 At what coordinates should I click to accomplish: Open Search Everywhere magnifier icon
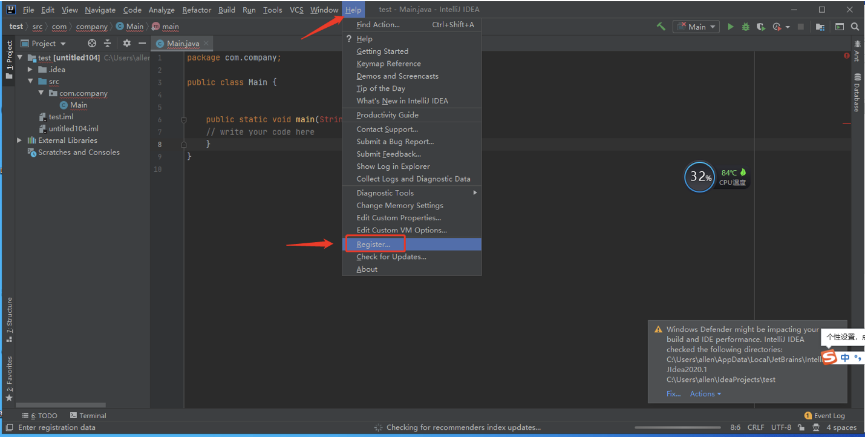[x=855, y=27]
